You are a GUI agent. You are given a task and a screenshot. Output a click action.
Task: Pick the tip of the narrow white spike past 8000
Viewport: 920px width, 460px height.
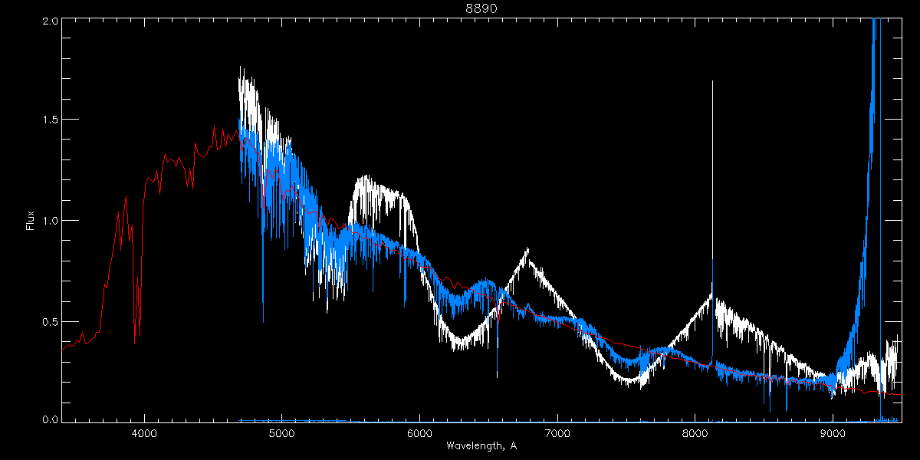click(x=712, y=81)
